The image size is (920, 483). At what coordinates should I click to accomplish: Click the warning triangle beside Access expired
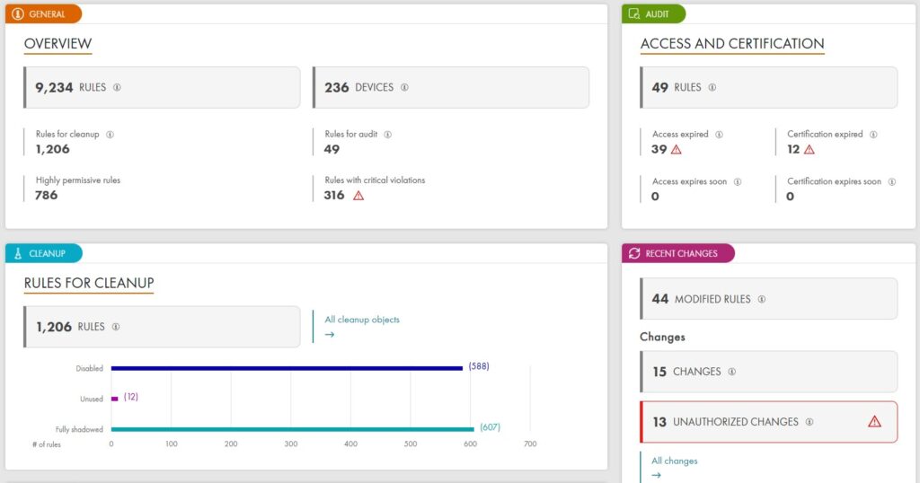pyautogui.click(x=677, y=150)
